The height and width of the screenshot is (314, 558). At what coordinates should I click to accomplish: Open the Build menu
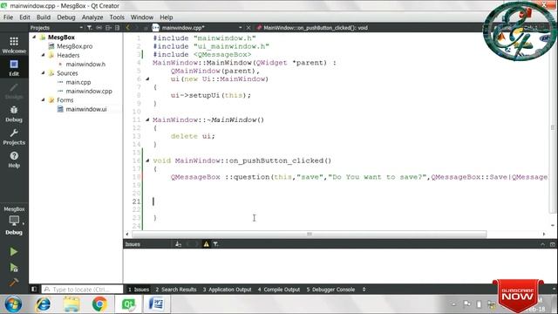(44, 17)
